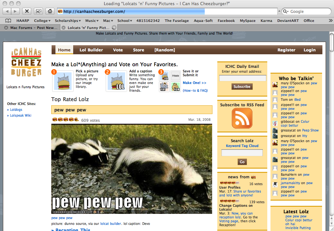Click gibbocat's avatar icon
Image resolution: width=334 pixels, height=231 pixels.
click(x=275, y=123)
